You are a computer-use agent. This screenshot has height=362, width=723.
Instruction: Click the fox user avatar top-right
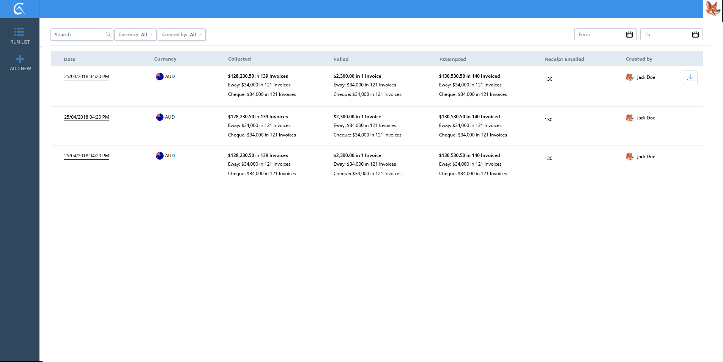point(713,9)
